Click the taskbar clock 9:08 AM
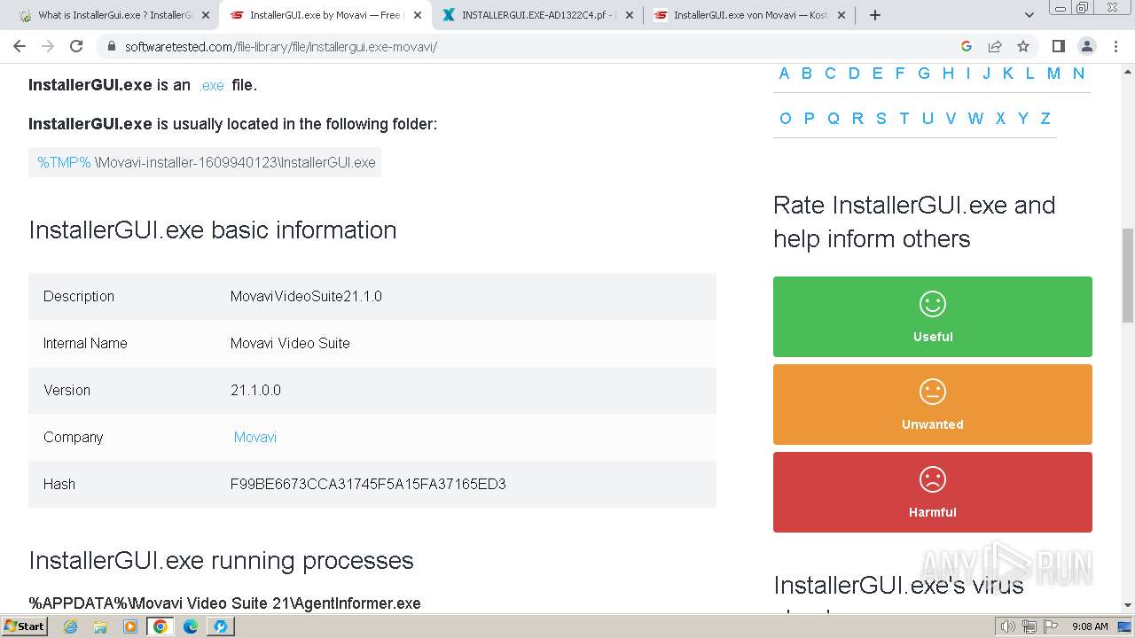1135x638 pixels. click(x=1090, y=626)
